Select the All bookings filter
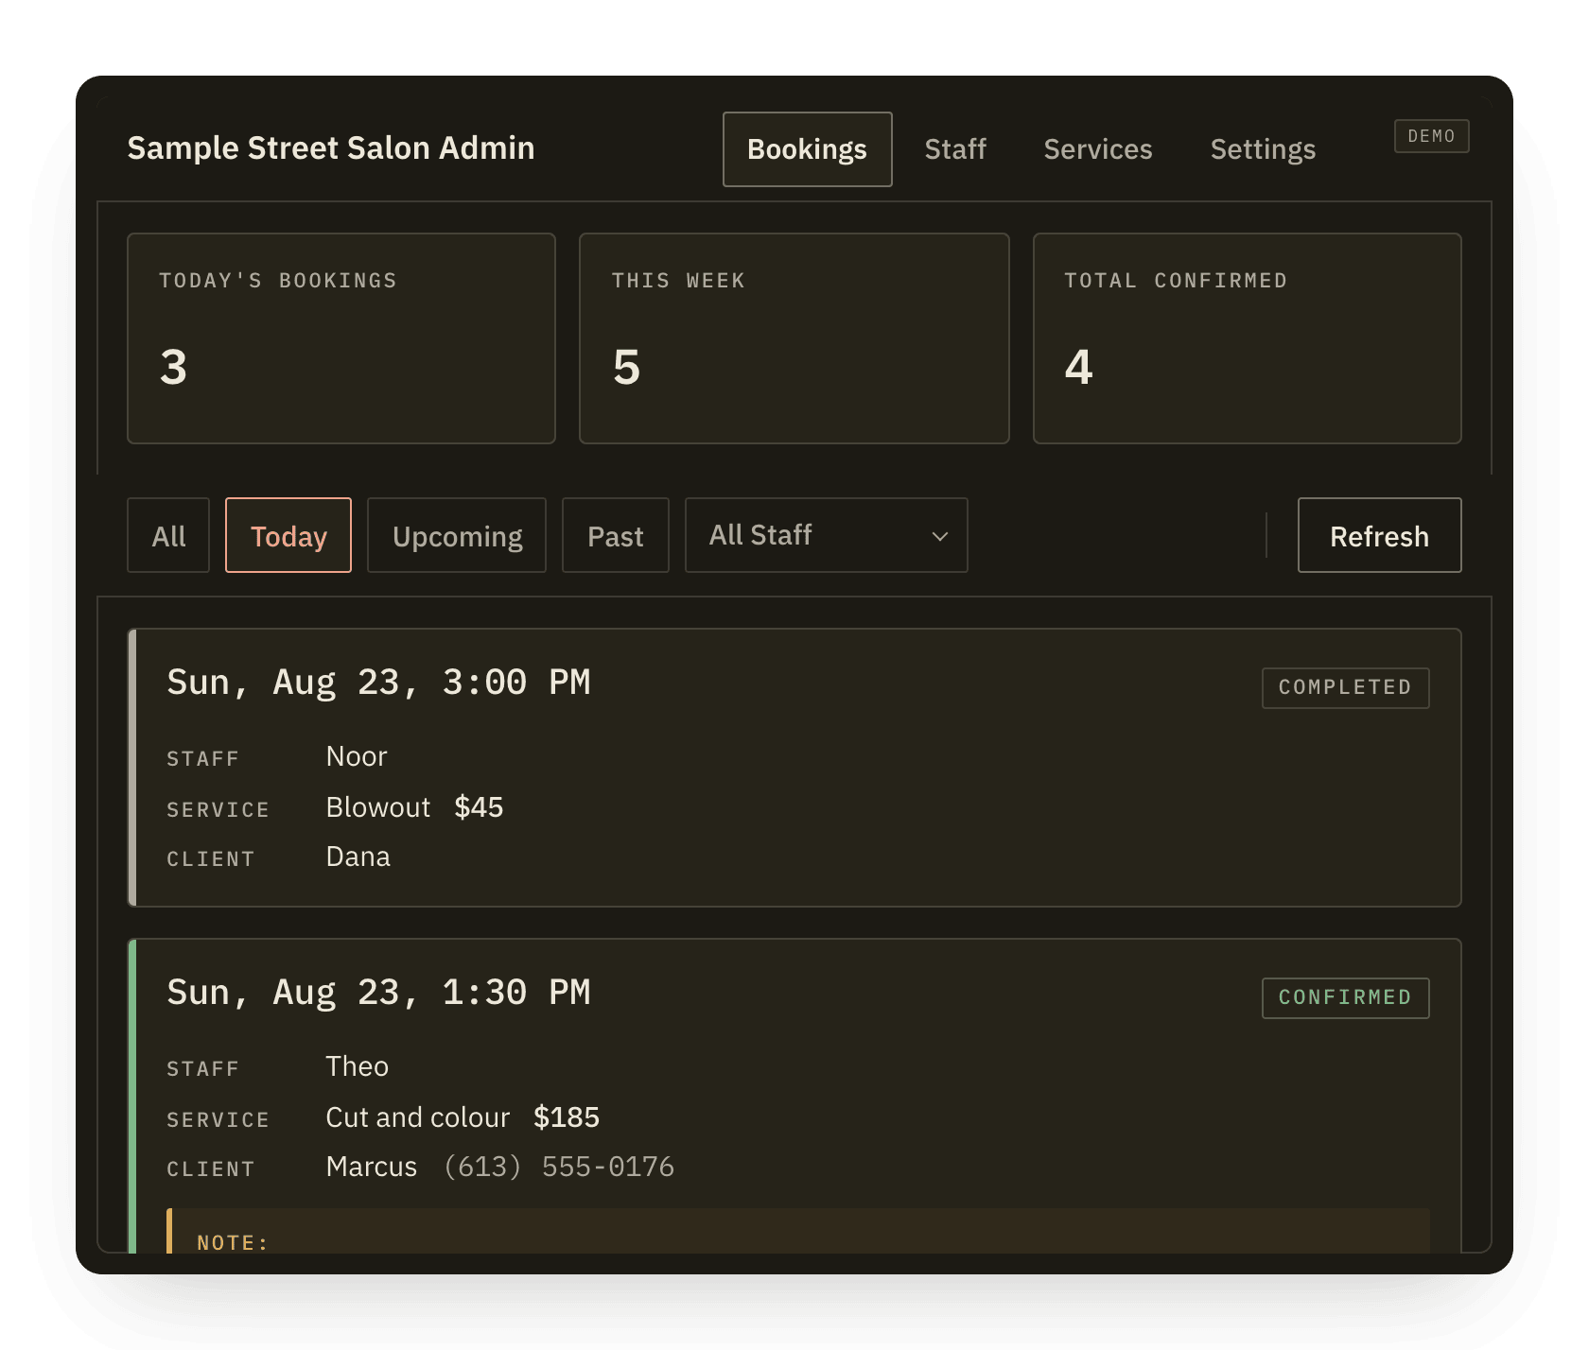 (x=168, y=535)
